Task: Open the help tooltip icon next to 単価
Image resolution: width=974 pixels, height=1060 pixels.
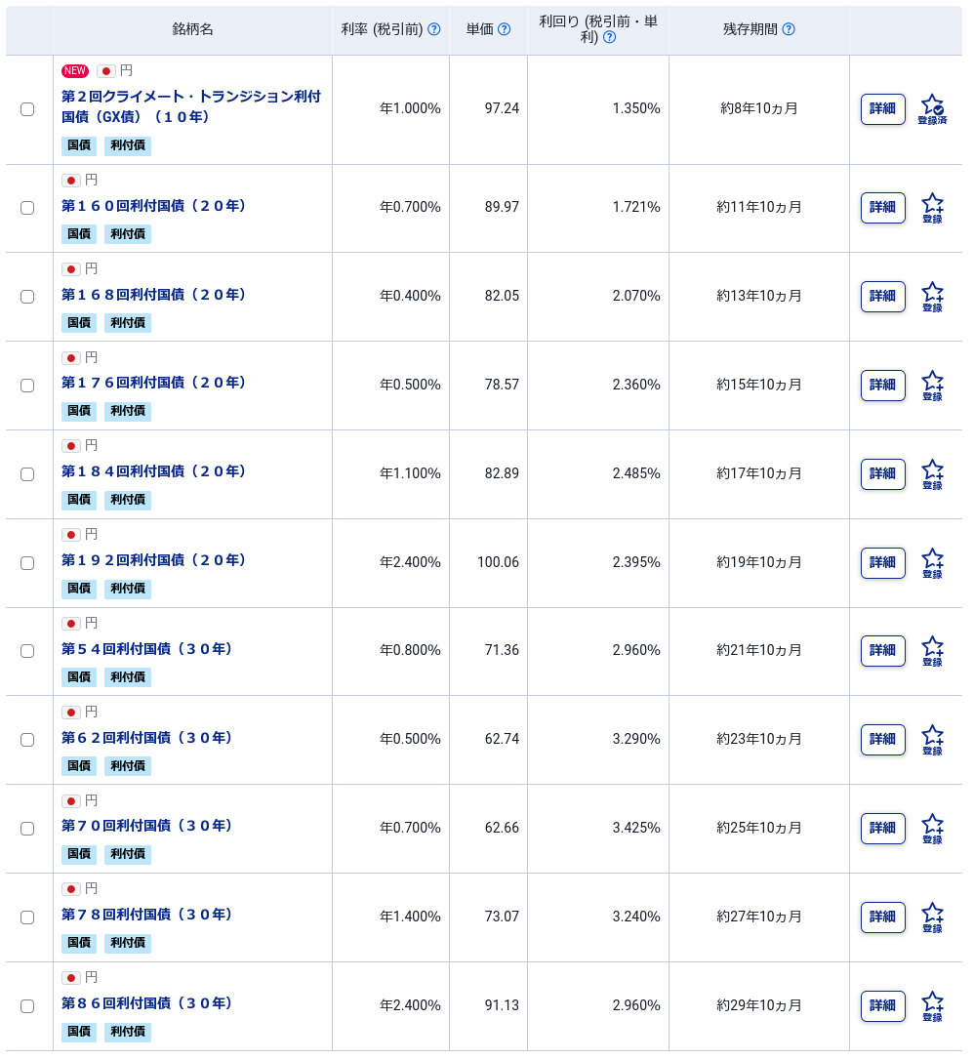Action: coord(504,29)
